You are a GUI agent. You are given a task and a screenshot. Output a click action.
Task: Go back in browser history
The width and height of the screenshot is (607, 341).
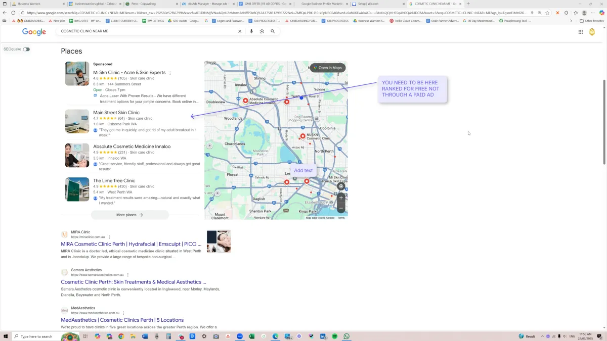click(x=6, y=13)
